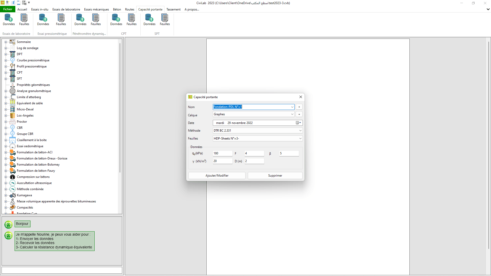The width and height of the screenshot is (491, 276).
Task: Click plus button next to Calque
Action: pos(299,114)
